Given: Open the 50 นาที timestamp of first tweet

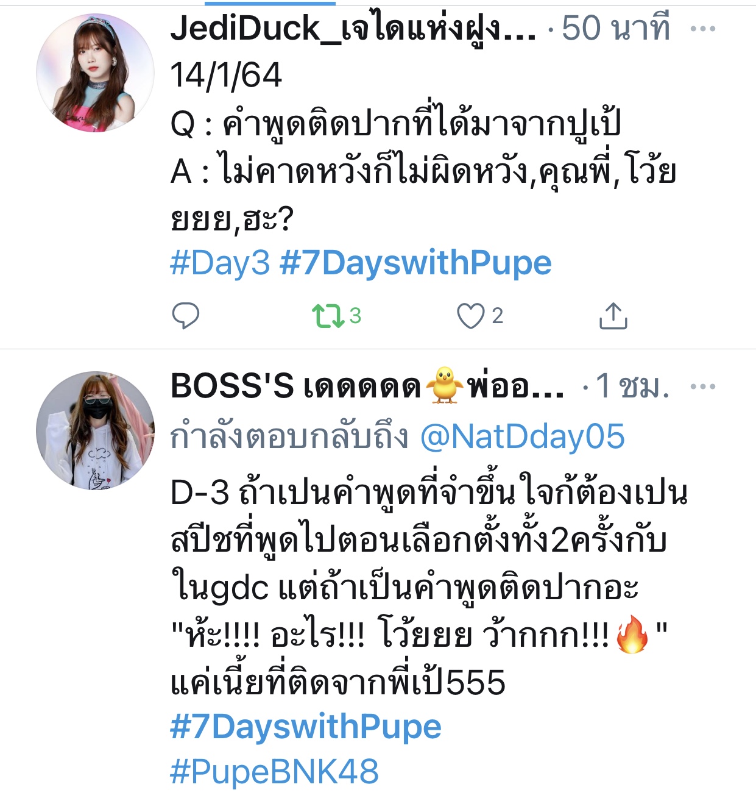Looking at the screenshot, I should (x=616, y=28).
